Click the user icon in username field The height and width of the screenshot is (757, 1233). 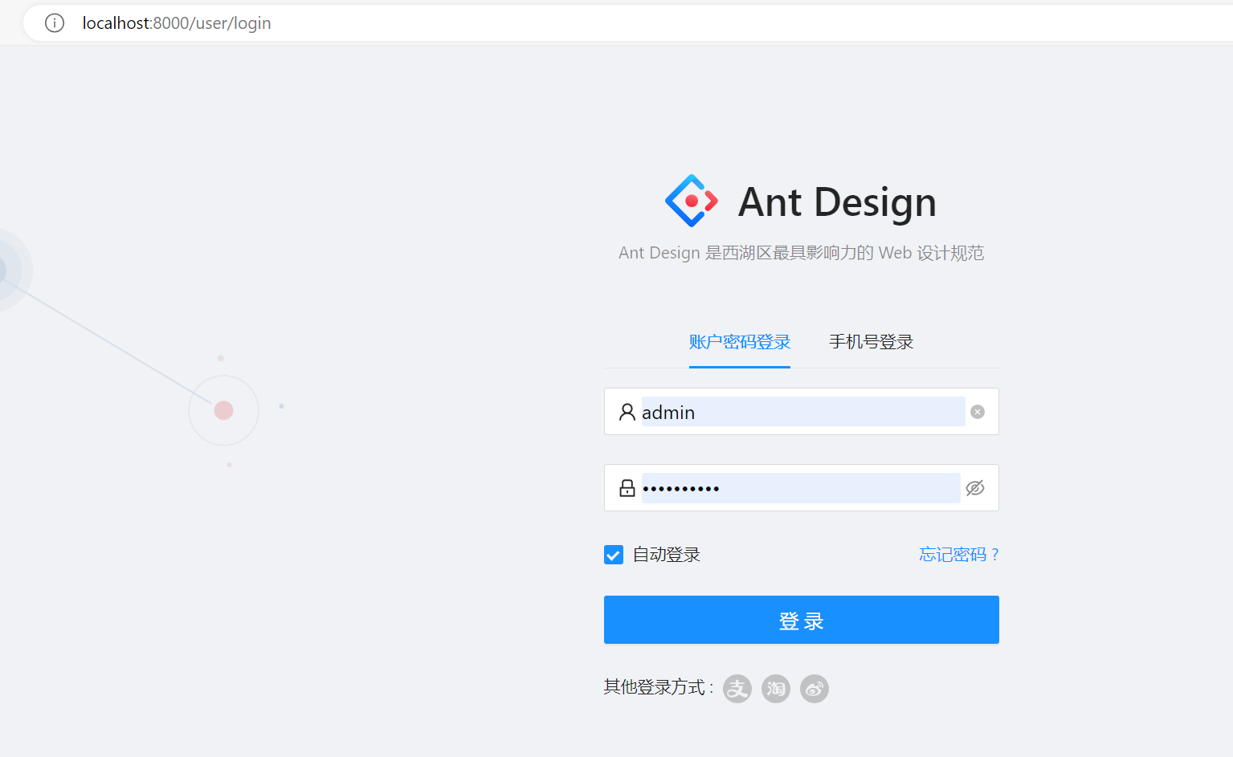click(627, 412)
